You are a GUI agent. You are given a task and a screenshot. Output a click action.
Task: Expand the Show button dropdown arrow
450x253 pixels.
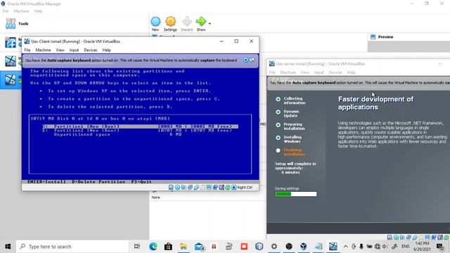tap(210, 23)
